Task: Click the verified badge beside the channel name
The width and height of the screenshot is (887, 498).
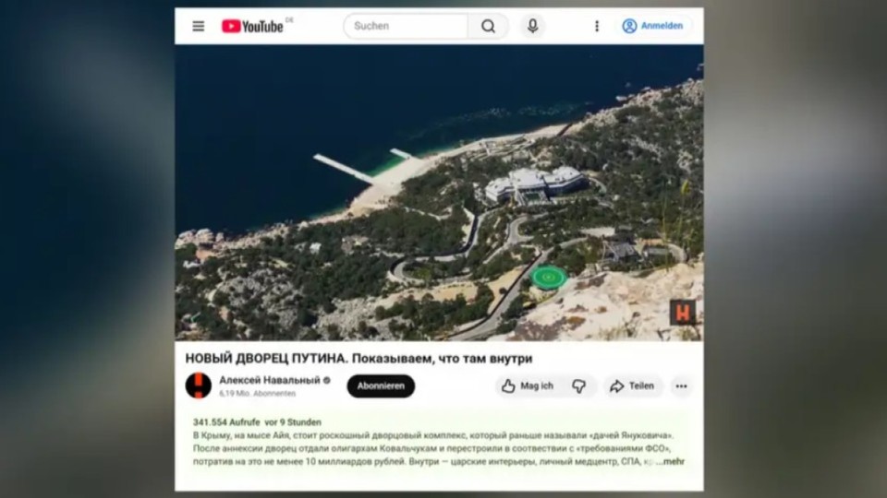Action: point(326,380)
